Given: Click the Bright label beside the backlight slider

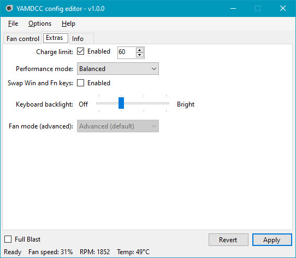Looking at the screenshot, I should pos(186,104).
